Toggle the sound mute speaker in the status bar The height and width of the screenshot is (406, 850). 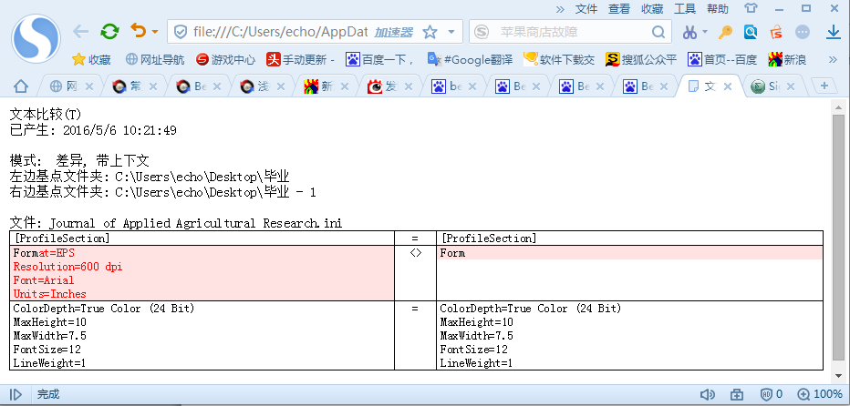click(707, 395)
